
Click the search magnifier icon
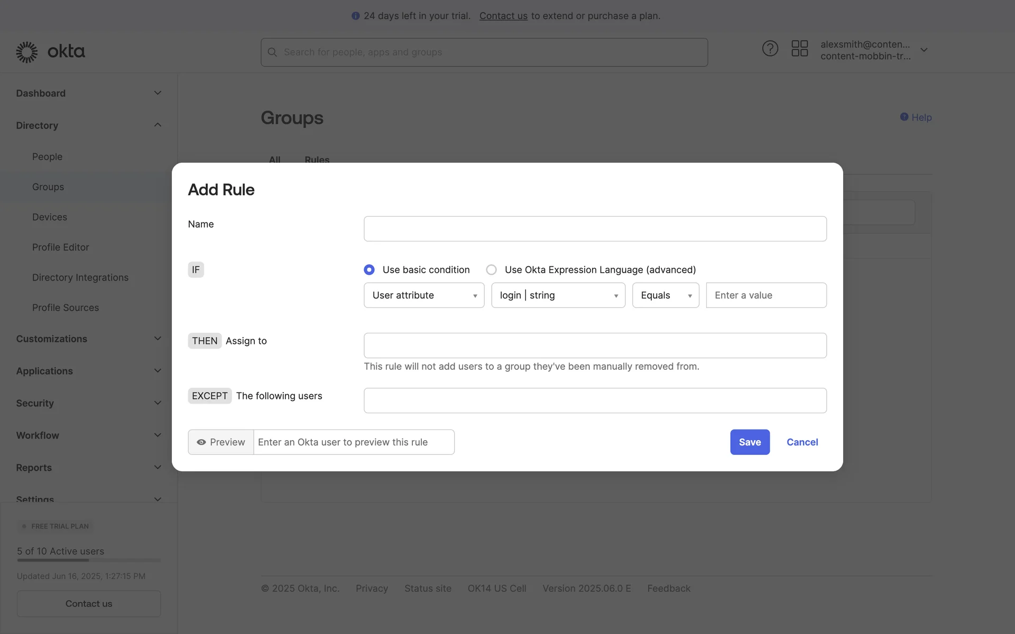pos(272,52)
